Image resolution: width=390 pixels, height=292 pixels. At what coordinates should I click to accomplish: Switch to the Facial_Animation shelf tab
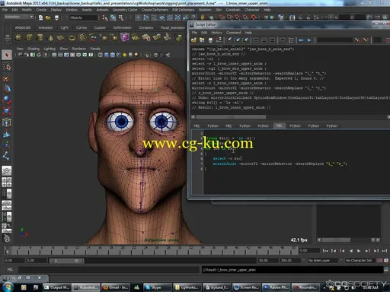pos(173,27)
